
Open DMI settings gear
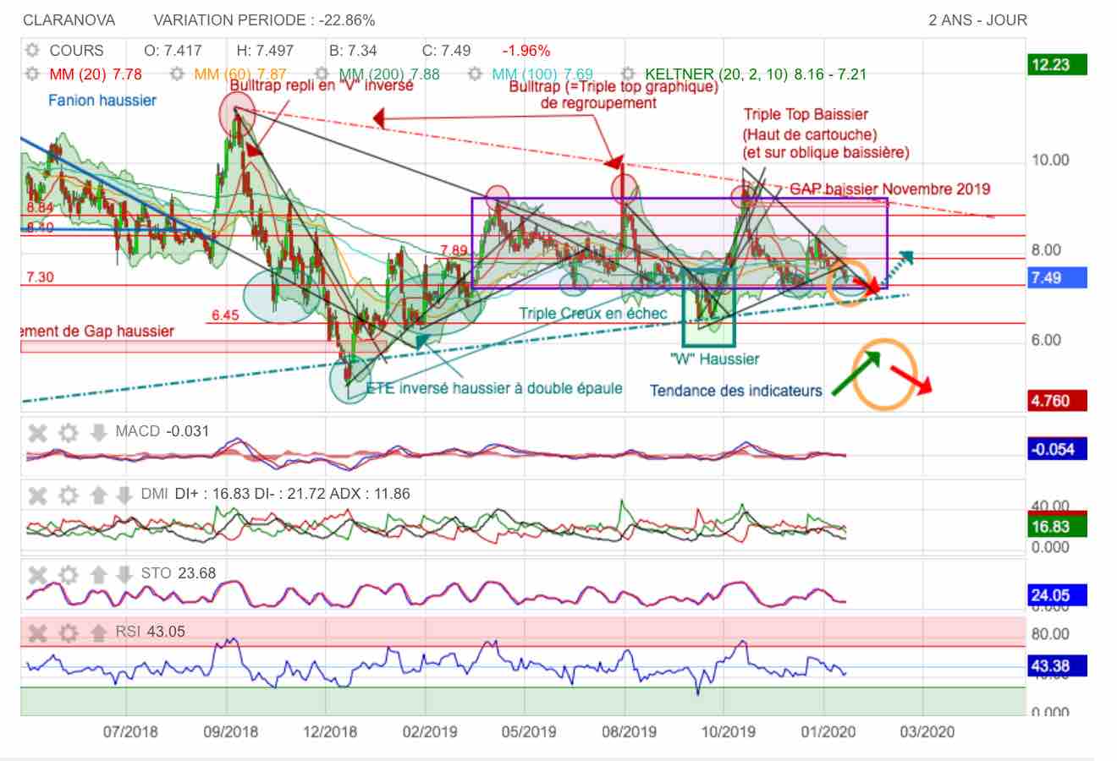[x=69, y=495]
